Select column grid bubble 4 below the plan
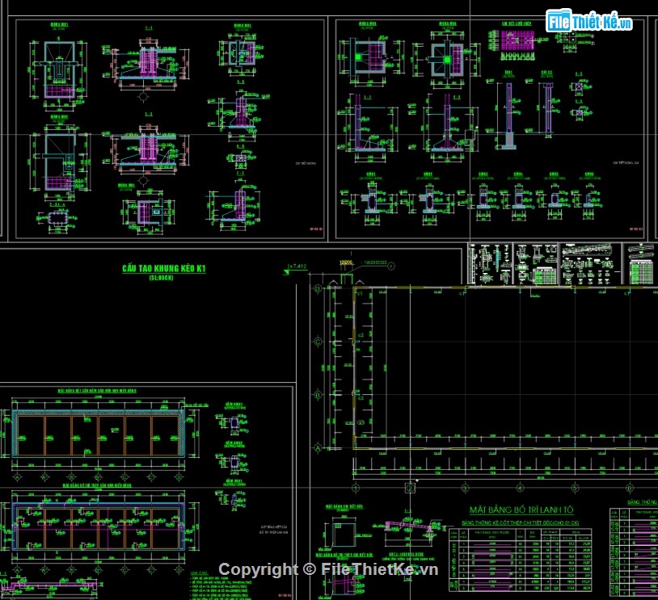 tap(520, 488)
